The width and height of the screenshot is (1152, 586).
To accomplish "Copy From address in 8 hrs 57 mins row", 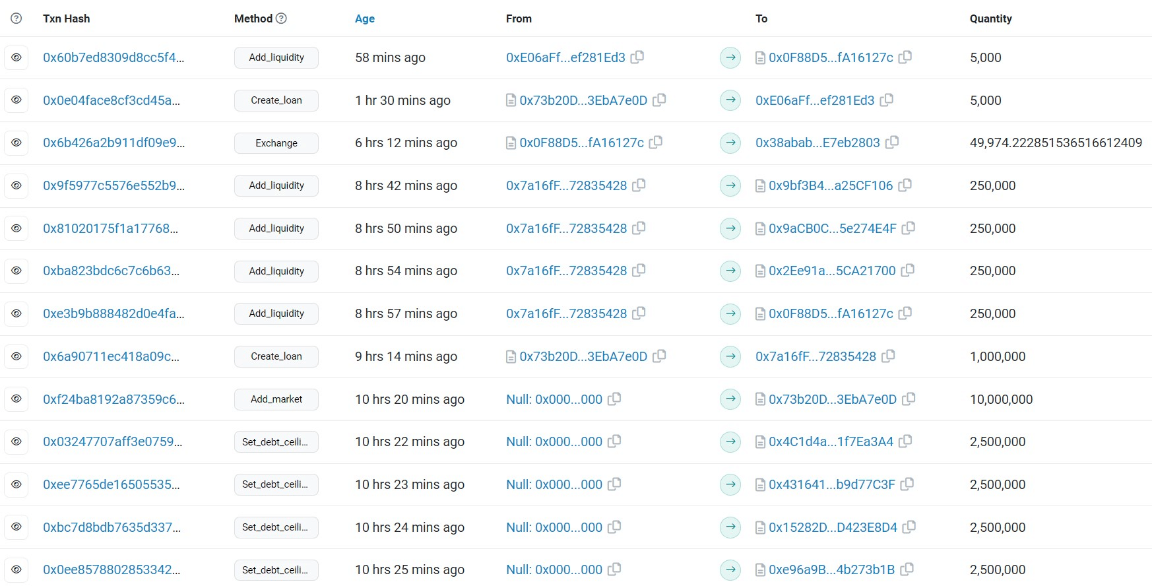I will [639, 313].
